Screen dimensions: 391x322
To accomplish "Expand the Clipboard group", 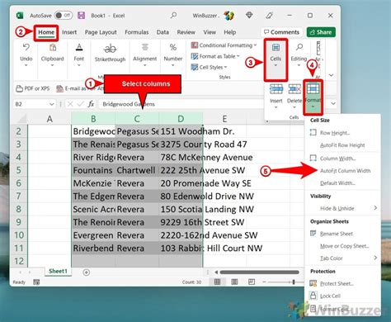I will click(x=52, y=65).
